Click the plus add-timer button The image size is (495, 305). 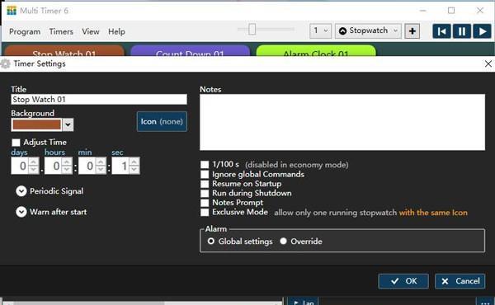(412, 31)
